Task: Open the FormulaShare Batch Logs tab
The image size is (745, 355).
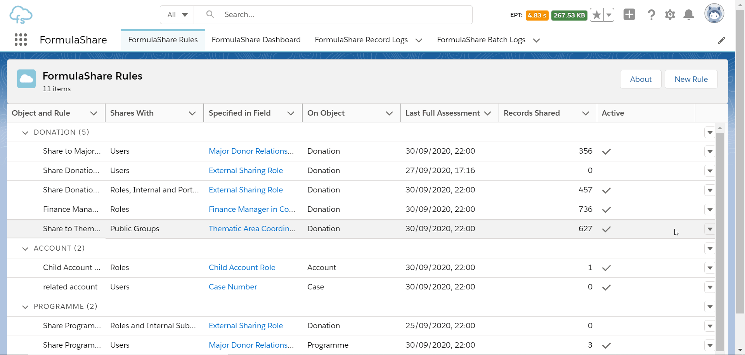Action: (481, 40)
